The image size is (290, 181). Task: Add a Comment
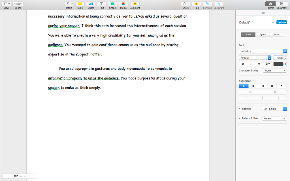135,4
